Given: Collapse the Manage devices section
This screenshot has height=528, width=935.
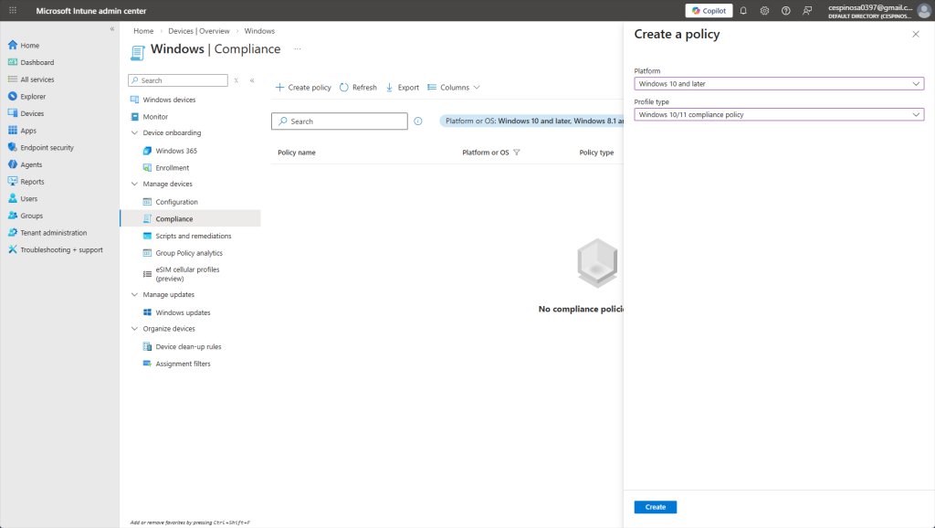Looking at the screenshot, I should (134, 185).
